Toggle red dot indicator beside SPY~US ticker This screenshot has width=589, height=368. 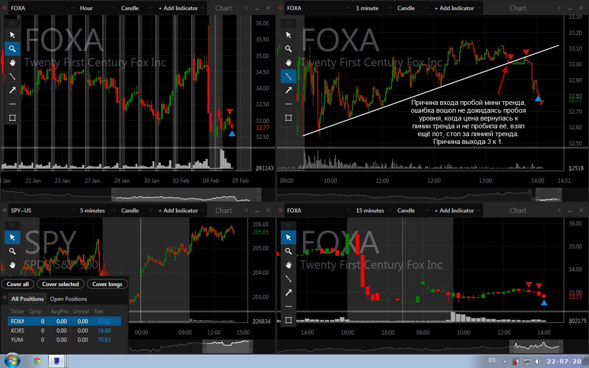coord(5,211)
